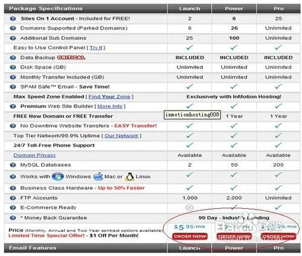Click '2,000' FTP Accounts value for Power
The width and height of the screenshot is (302, 256).
point(234,198)
